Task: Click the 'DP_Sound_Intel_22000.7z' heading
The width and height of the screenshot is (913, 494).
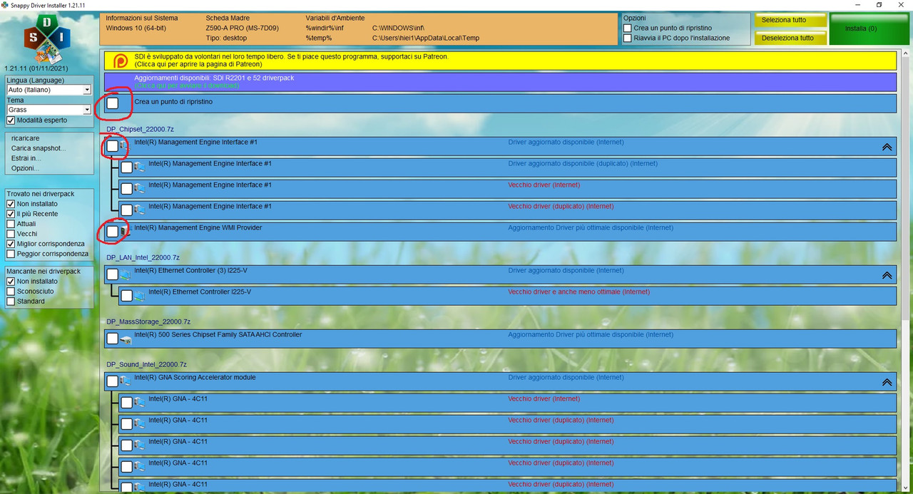Action: (146, 364)
